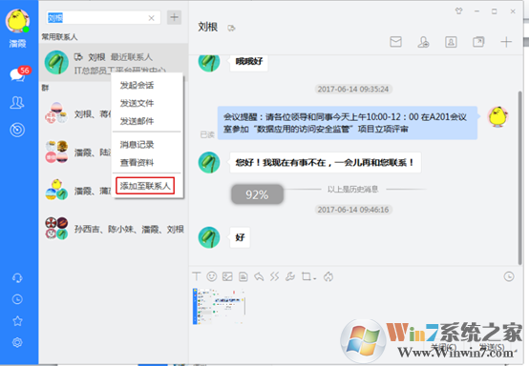This screenshot has height=366, width=529.
Task: Open the contacts icon in the sidebar
Action: click(x=17, y=103)
